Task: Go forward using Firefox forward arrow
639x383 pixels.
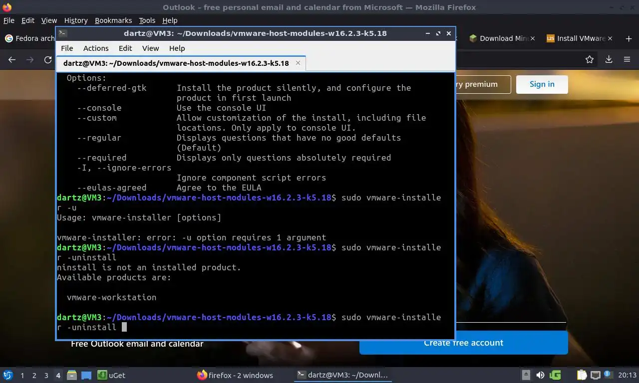Action: (30, 59)
